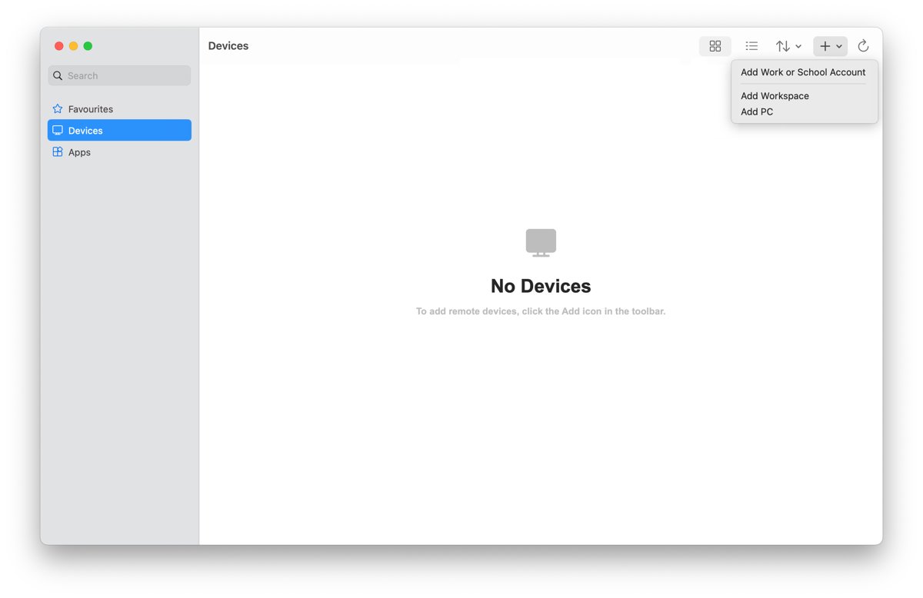
Task: Click the Search input field
Action: pos(119,75)
